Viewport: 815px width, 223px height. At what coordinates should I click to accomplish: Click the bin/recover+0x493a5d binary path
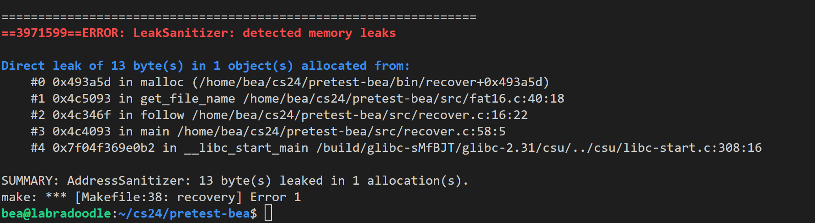coord(370,82)
